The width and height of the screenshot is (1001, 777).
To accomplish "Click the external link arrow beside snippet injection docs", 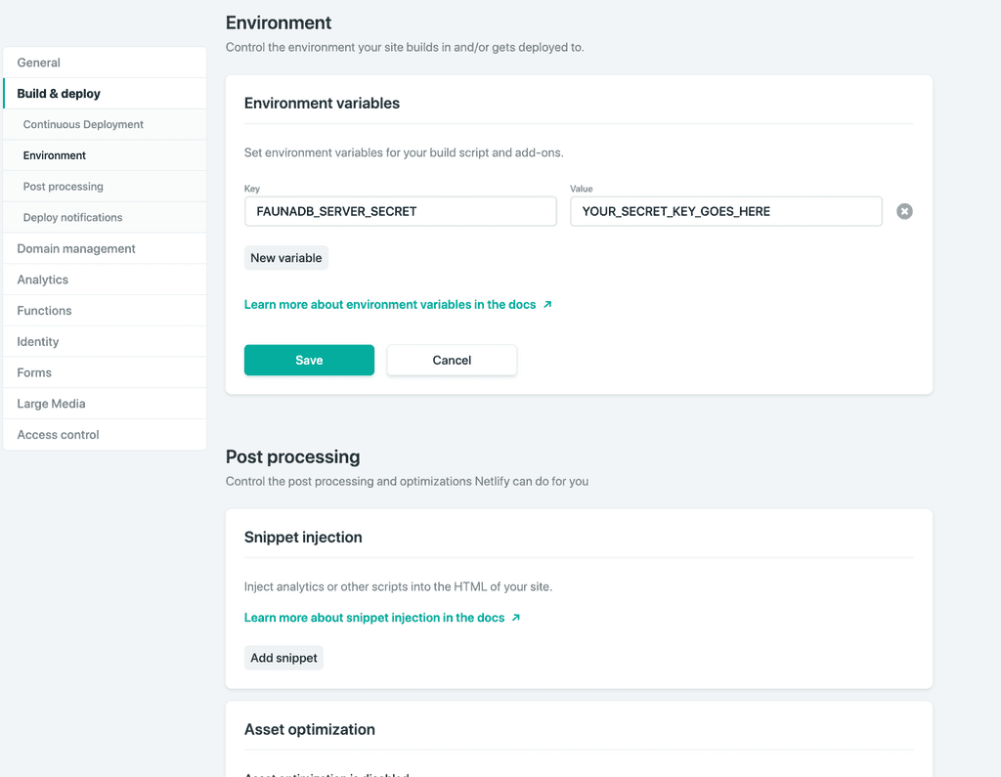I will coord(518,618).
